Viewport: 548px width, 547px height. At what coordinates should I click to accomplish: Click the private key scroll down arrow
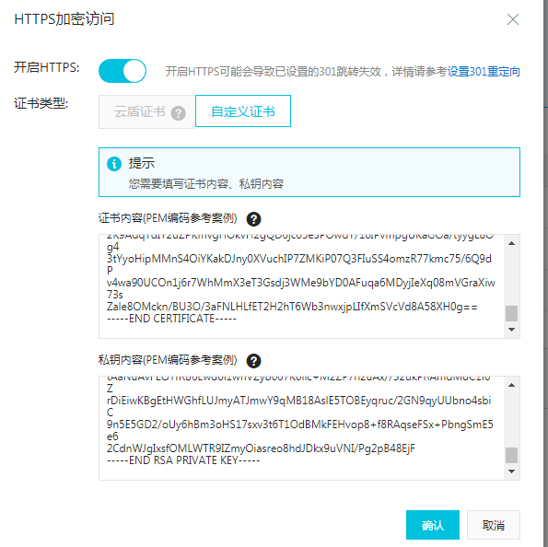512,471
